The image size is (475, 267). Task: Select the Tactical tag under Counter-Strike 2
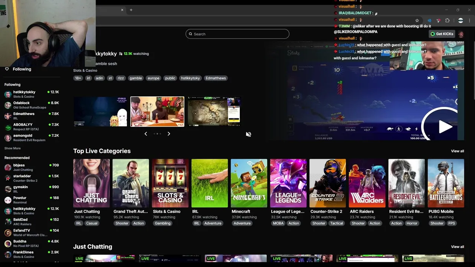pyautogui.click(x=337, y=223)
